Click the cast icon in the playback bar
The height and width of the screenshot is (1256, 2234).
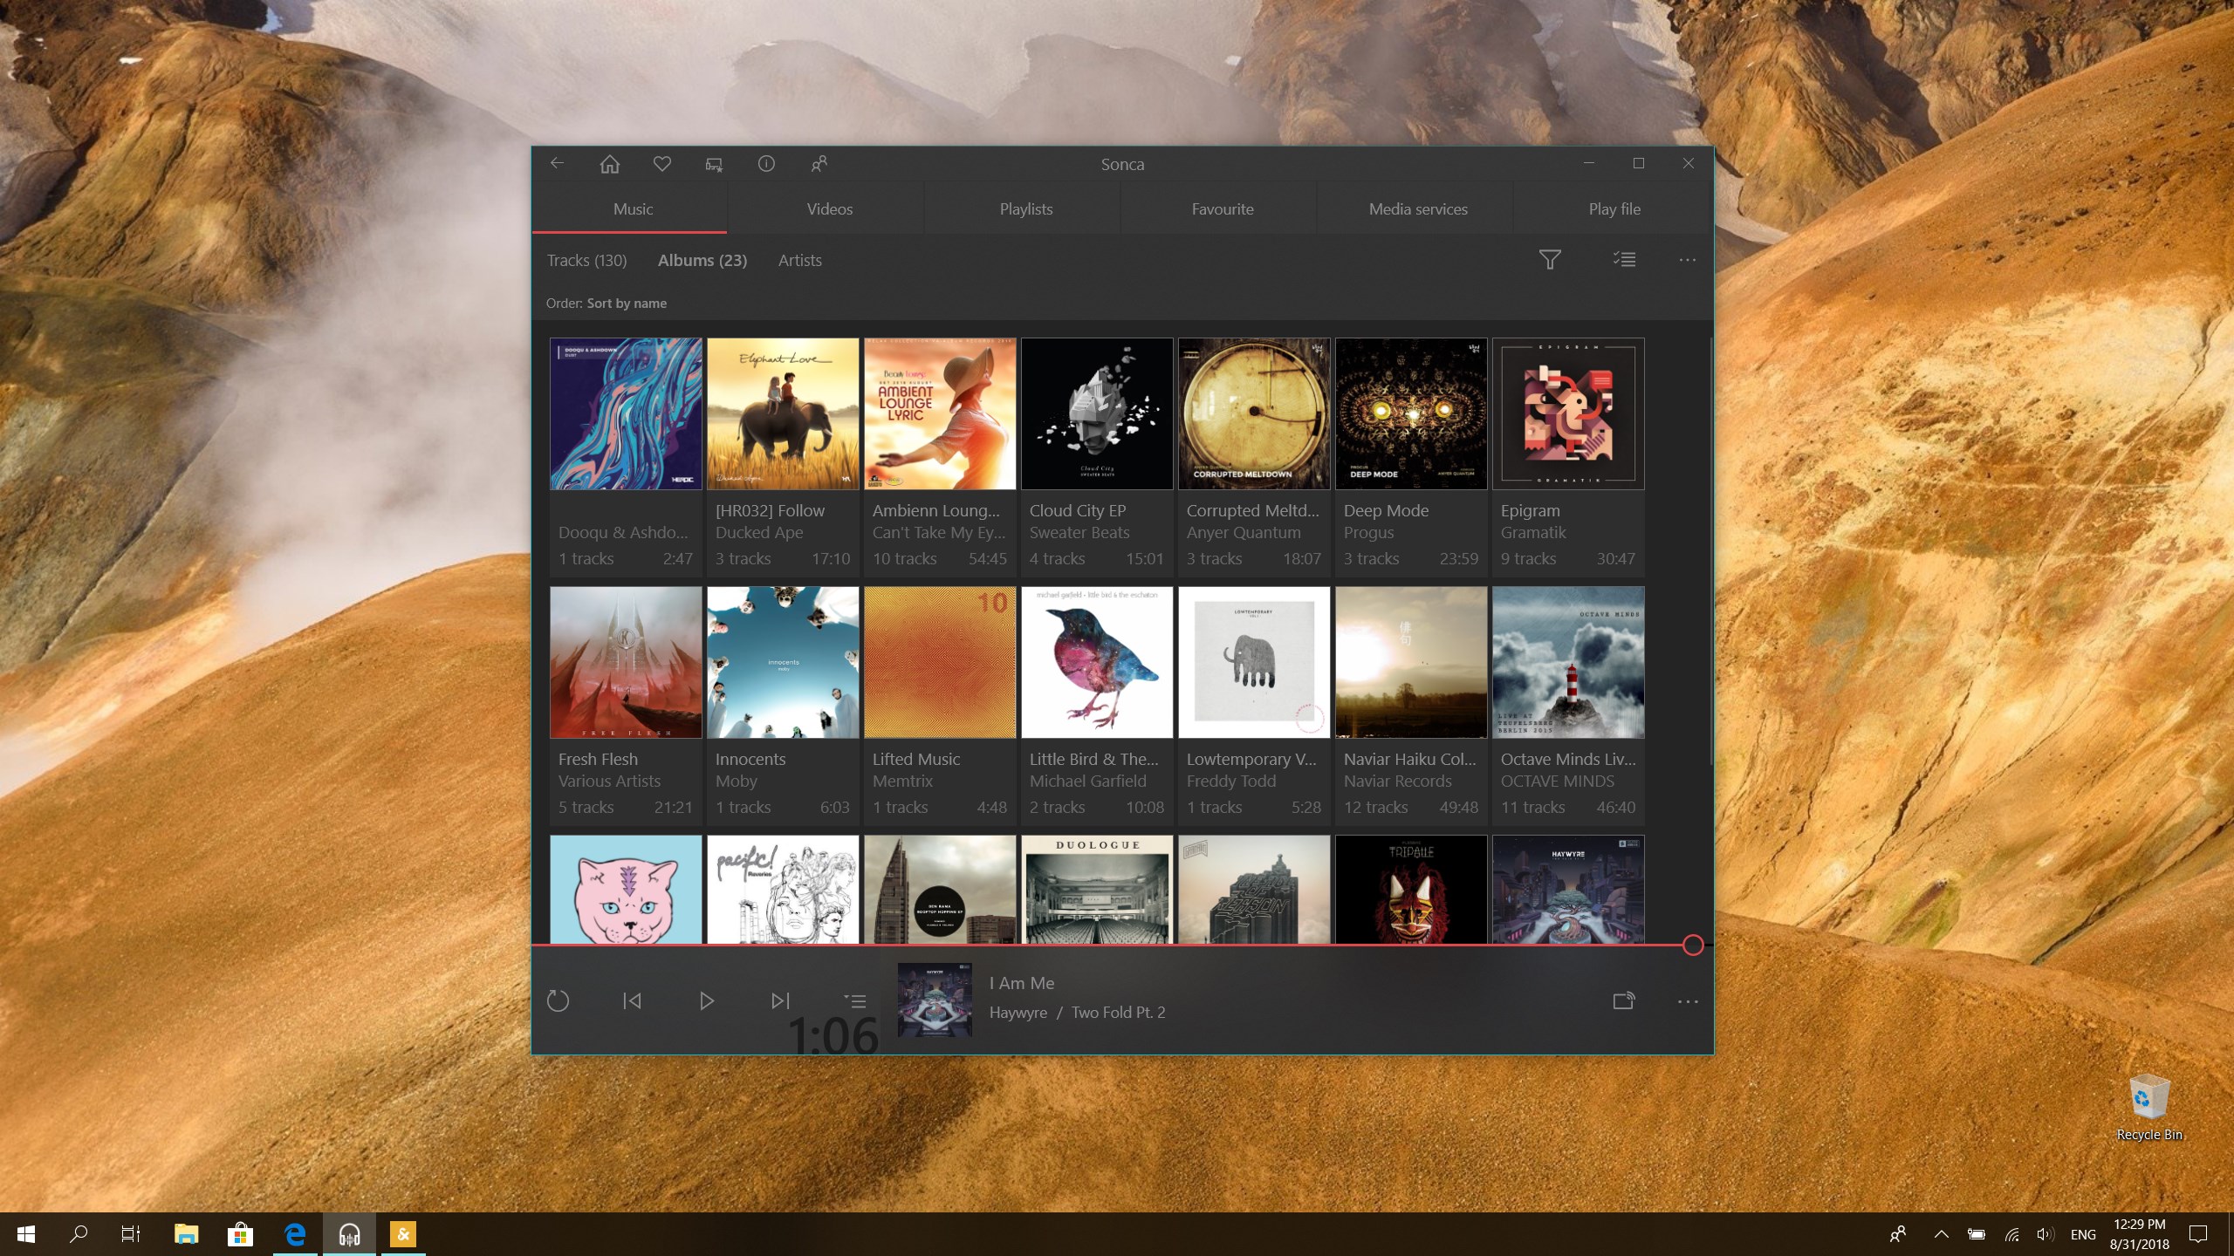[1623, 1000]
